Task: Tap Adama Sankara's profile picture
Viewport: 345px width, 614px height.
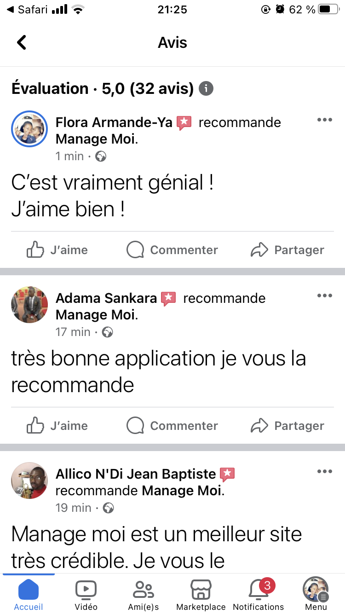Action: (29, 305)
